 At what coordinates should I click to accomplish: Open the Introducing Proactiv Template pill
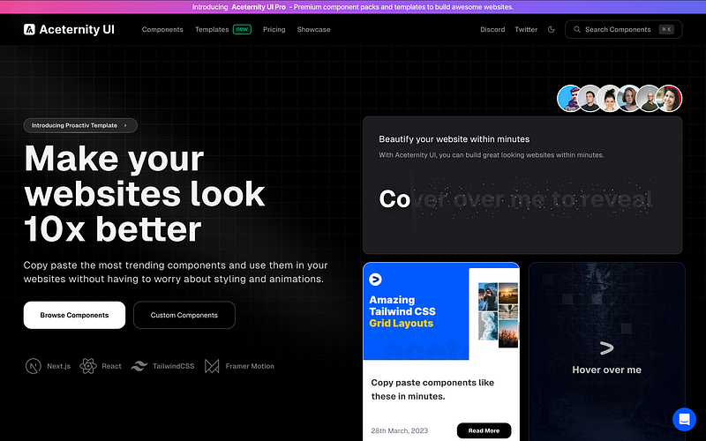click(x=80, y=125)
